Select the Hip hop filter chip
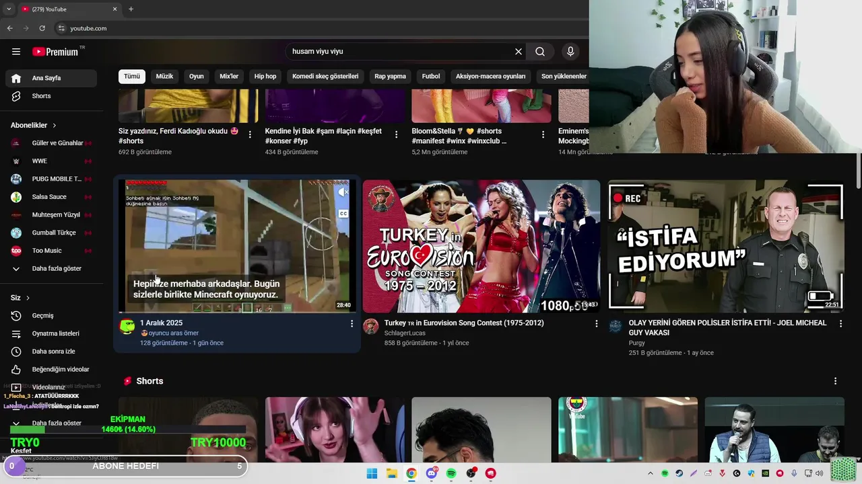Image resolution: width=862 pixels, height=484 pixels. pyautogui.click(x=265, y=76)
